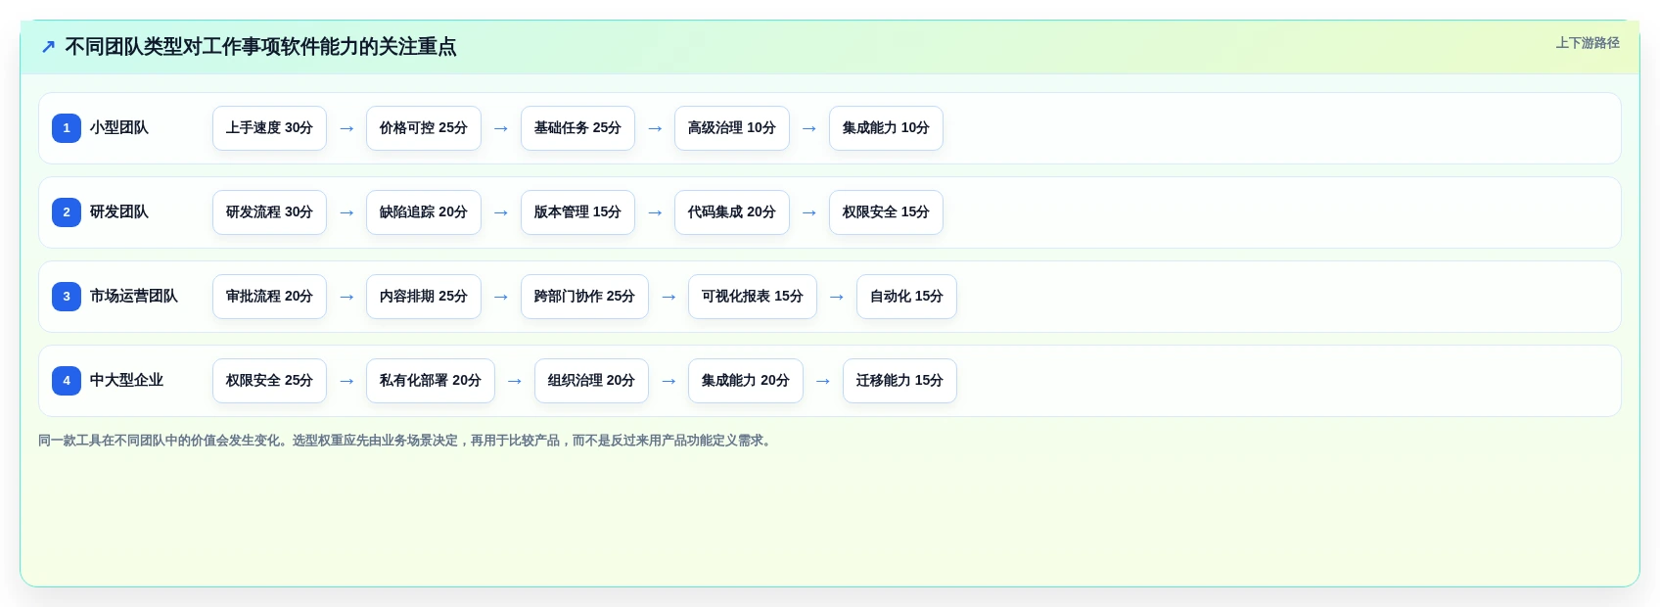
Task: Click the 高级治理 10分 chip
Action: (x=732, y=128)
